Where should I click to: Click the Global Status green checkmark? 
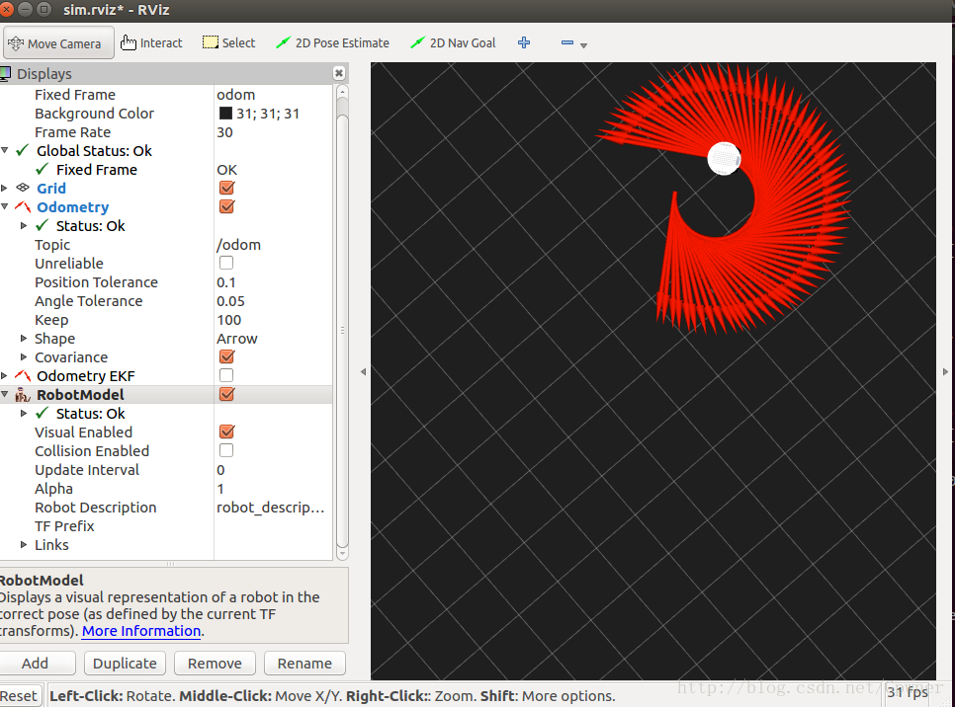23,150
